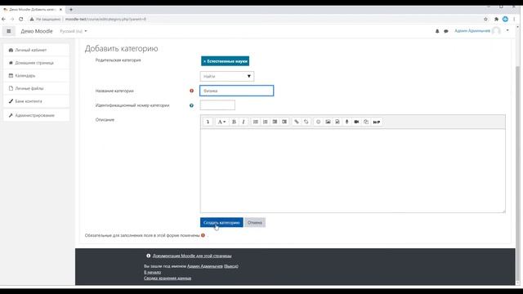Click the Отмена button

(x=255, y=222)
